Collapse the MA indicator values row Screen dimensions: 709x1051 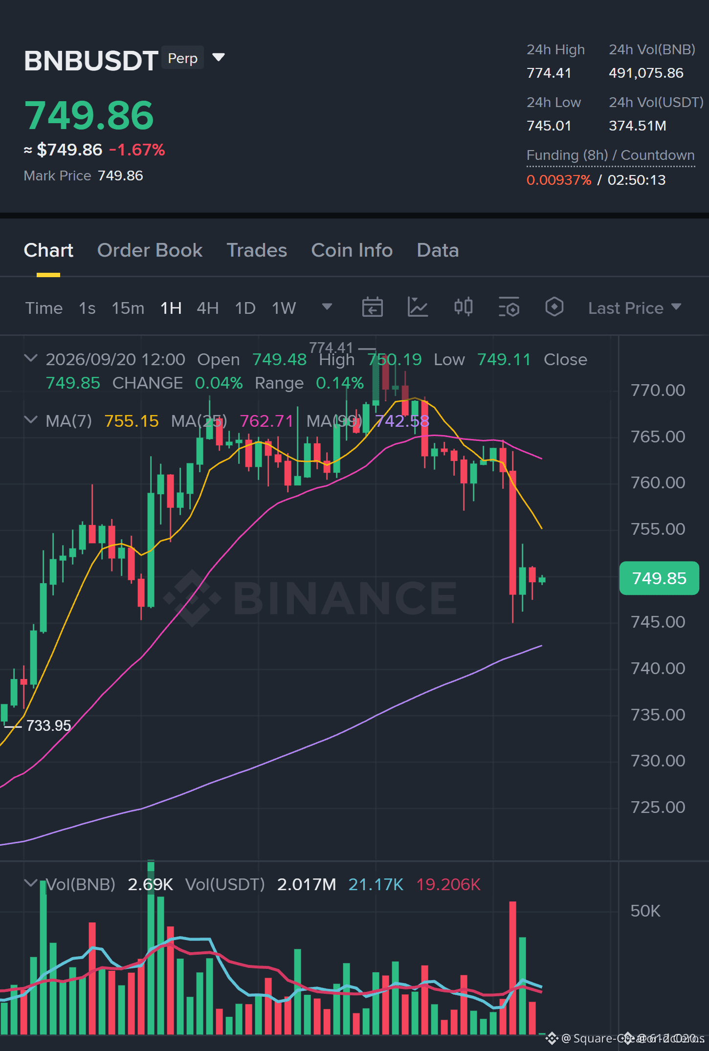[31, 420]
